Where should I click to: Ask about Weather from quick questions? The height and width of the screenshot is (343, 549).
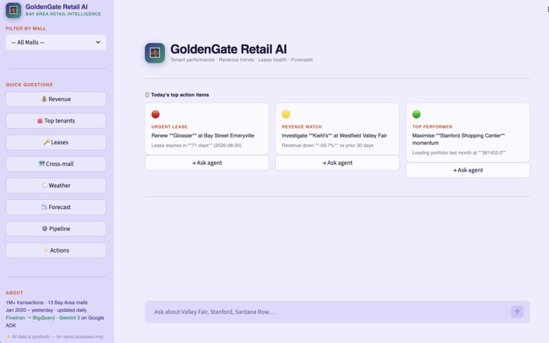click(x=56, y=186)
